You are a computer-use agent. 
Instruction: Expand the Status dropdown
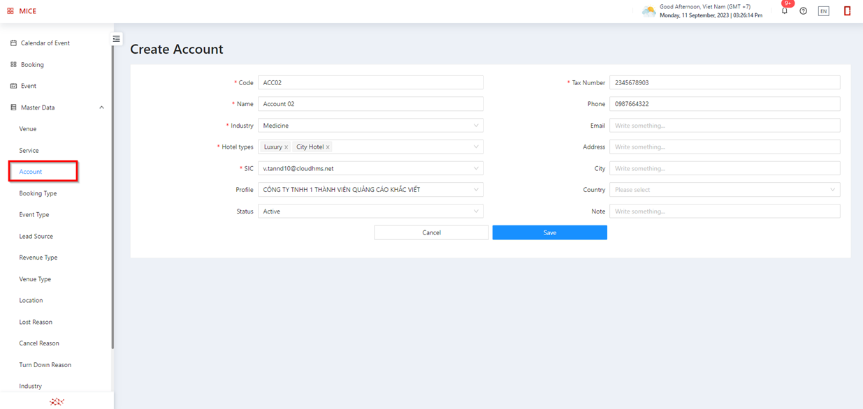point(370,211)
